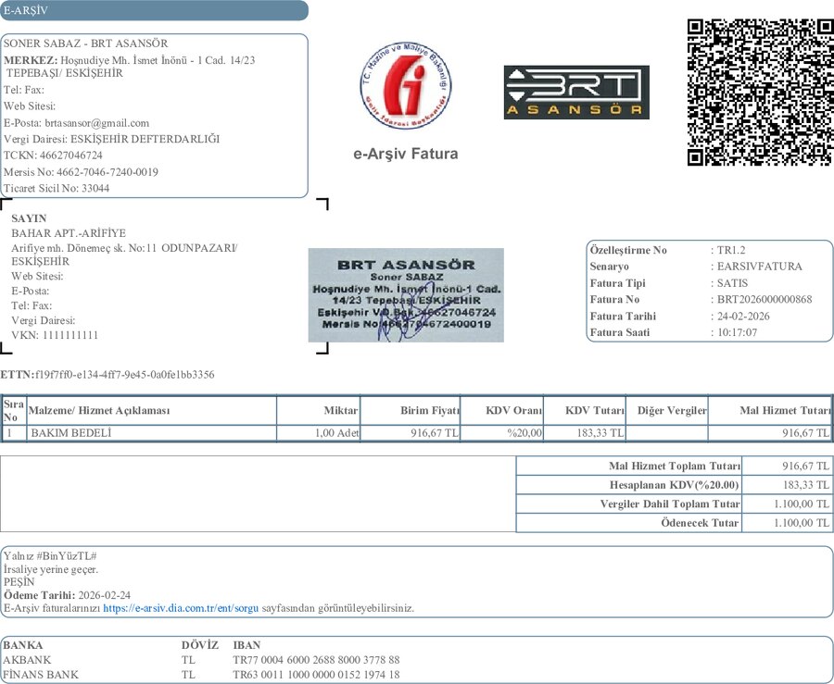
Task: Select the AKBANK IBAN TR77 0004 6000 2688 8000 3778 88
Action: pyautogui.click(x=316, y=660)
